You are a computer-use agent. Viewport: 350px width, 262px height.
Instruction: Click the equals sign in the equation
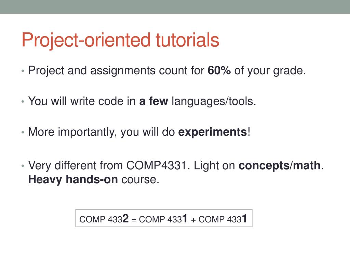134,220
